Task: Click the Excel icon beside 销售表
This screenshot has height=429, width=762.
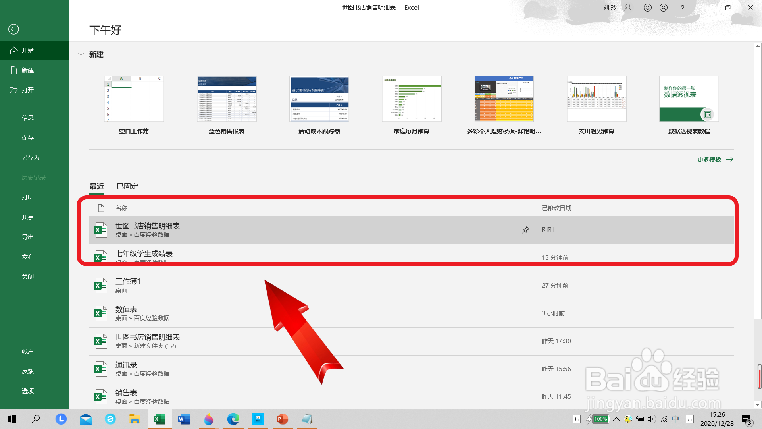Action: [x=100, y=397]
